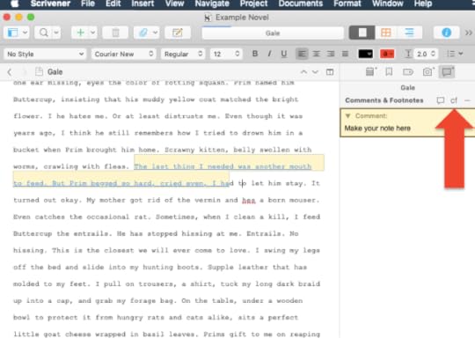Open Inspector Snapshots camera icon
Viewport: 475px width, 346px height.
(x=427, y=72)
